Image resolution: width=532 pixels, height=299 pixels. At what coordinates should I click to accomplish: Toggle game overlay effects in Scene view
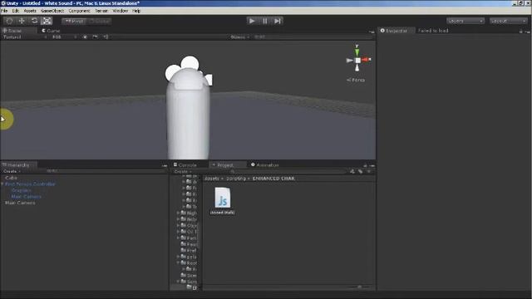96,37
